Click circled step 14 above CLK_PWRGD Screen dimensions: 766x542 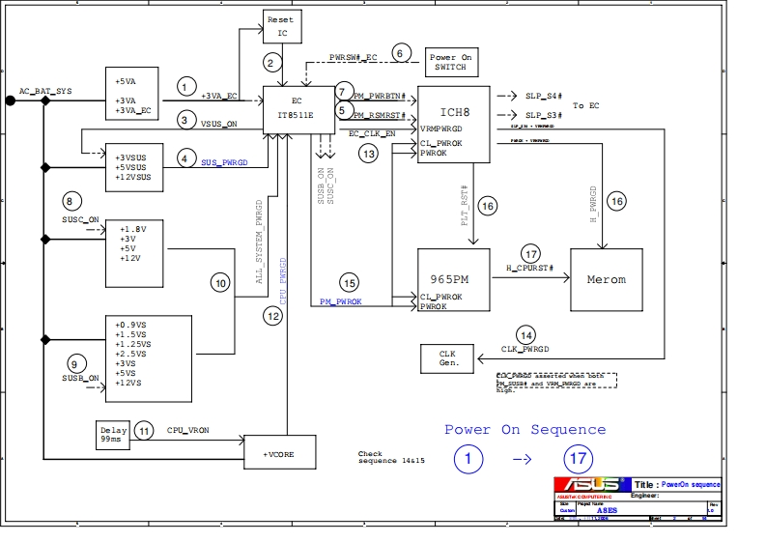click(525, 333)
